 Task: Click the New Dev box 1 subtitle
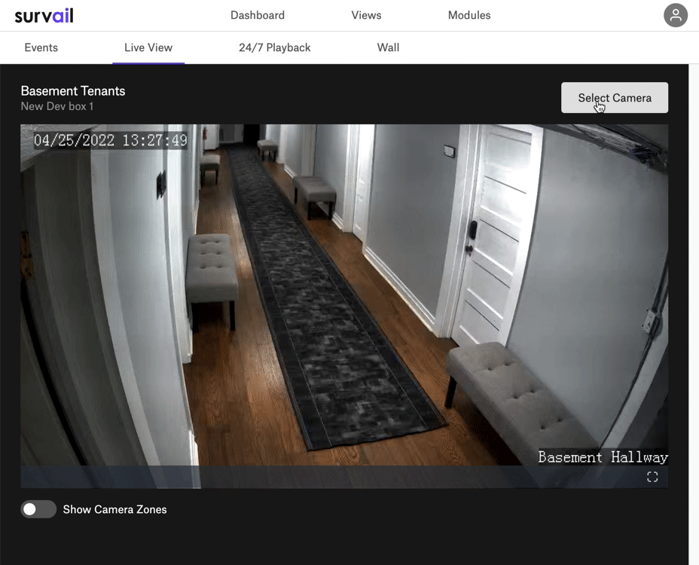(57, 106)
